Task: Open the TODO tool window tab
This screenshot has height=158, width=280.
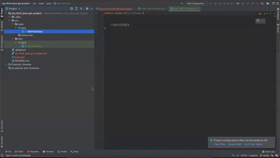Action: point(19,151)
